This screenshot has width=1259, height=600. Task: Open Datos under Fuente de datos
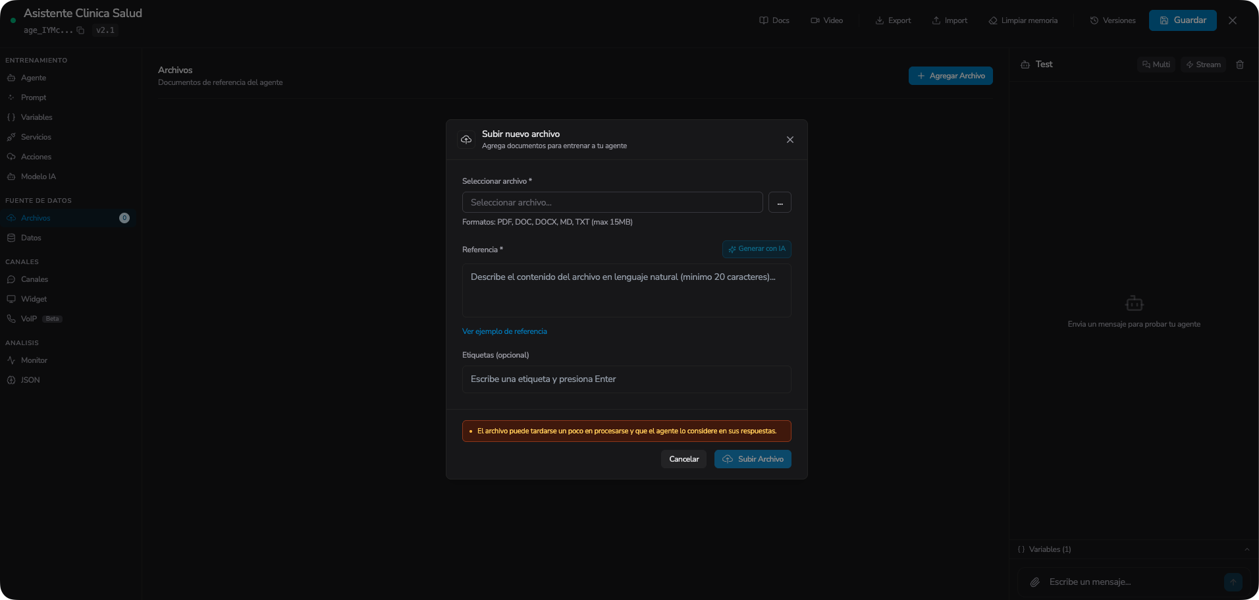point(68,238)
